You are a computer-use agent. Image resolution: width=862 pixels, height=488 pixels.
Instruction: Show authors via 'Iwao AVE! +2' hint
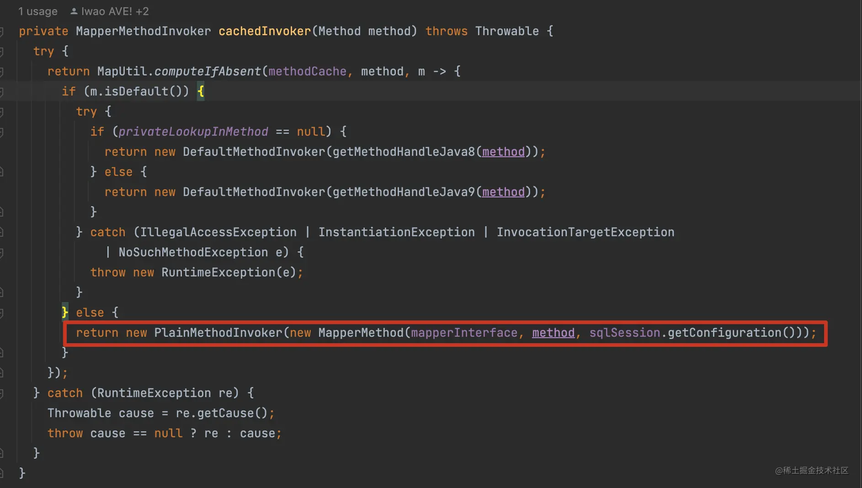(115, 11)
